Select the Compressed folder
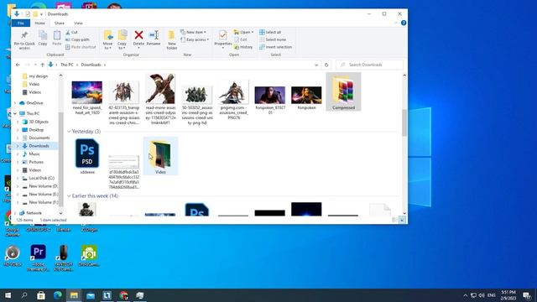 343,91
